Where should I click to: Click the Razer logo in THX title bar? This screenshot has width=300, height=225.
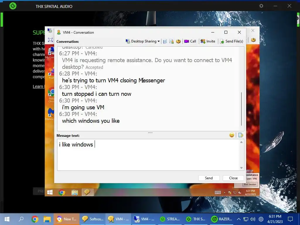click(x=13, y=6)
